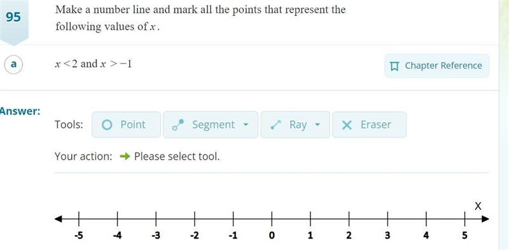This screenshot has height=250, width=509.
Task: Choose the Eraser button
Action: 369,125
